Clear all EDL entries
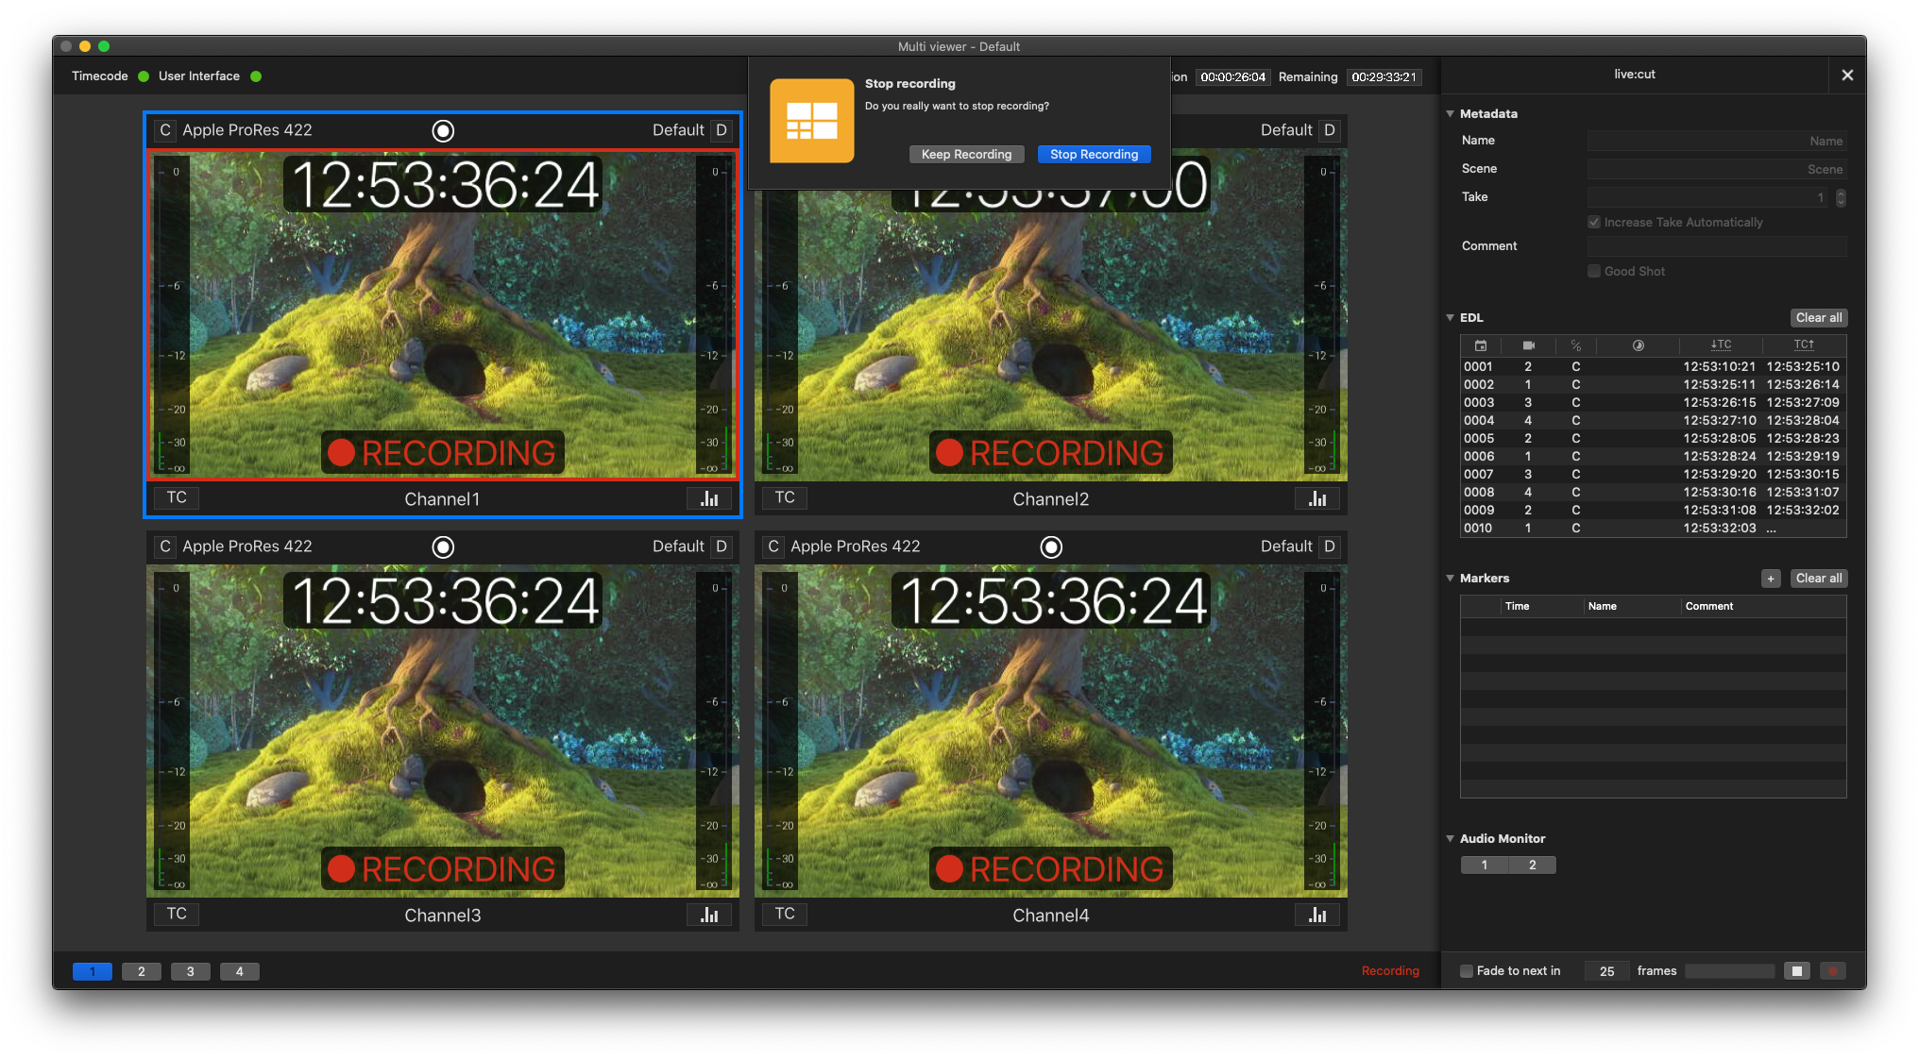This screenshot has width=1919, height=1059. [x=1818, y=318]
